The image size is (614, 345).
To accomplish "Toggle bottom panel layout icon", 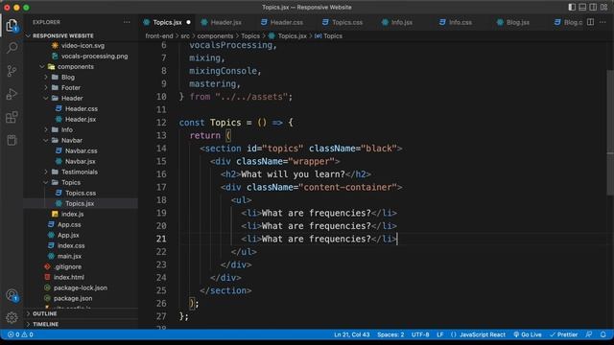I will tap(582, 7).
